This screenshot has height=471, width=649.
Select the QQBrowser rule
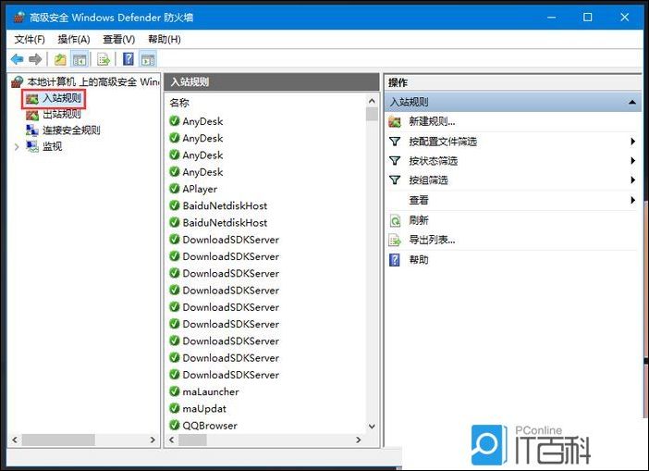[x=210, y=426]
